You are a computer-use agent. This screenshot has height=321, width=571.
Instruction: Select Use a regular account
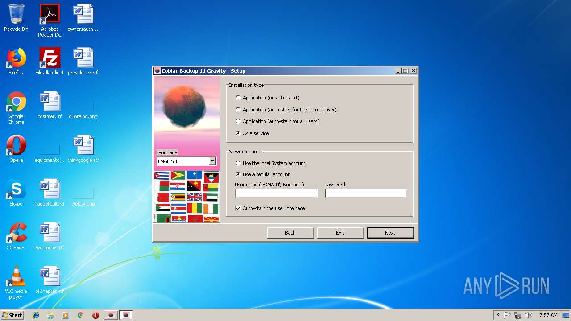[263, 174]
